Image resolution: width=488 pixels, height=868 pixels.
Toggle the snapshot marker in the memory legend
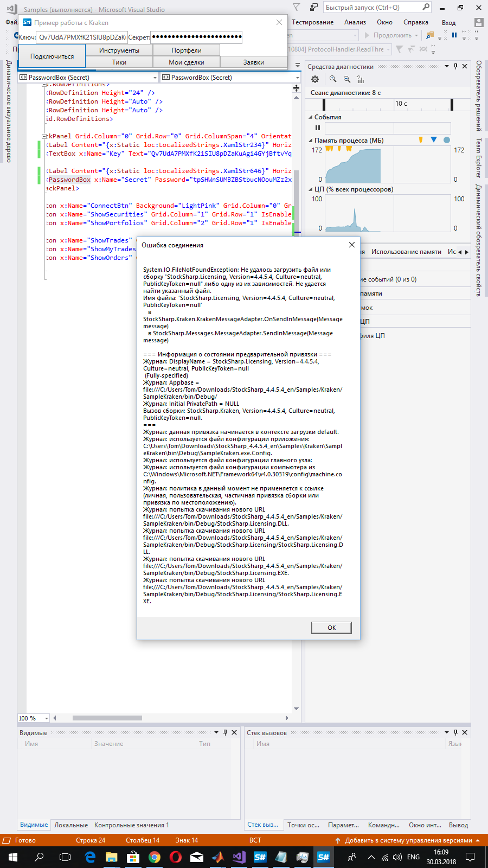point(434,140)
